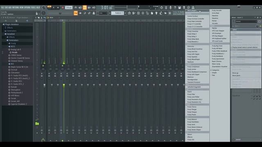The width and height of the screenshot is (262, 147).
Task: Choose Gross Beat from plugin menu
Action: coord(215,13)
